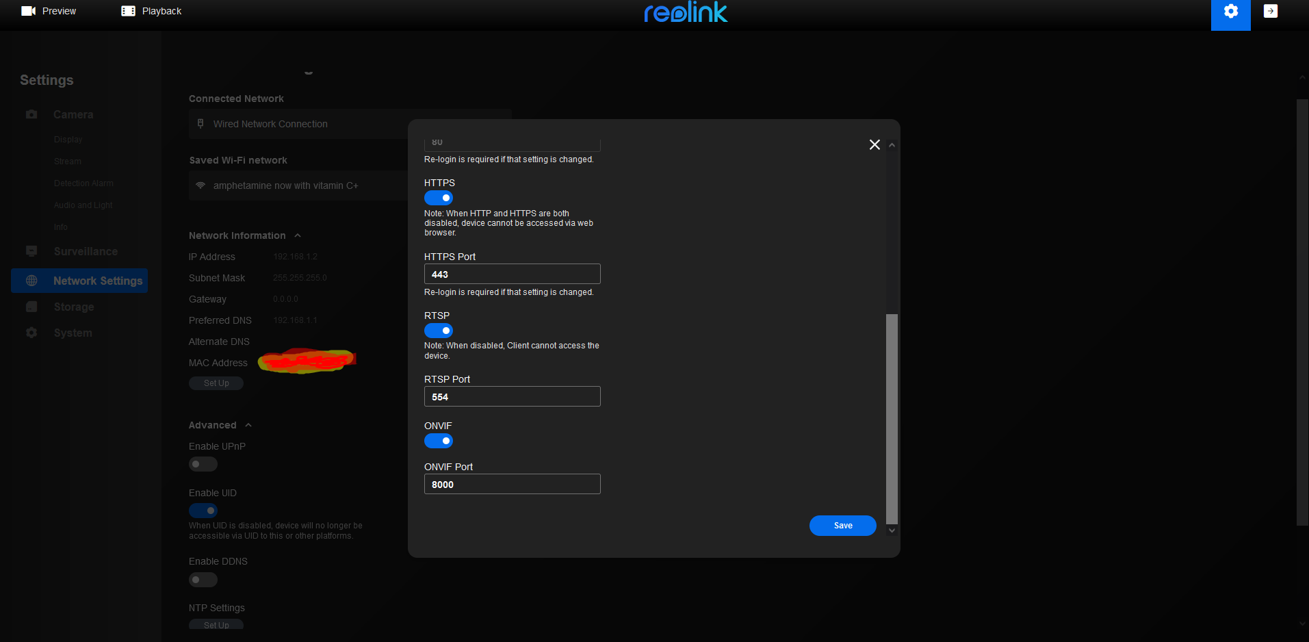Open the Preview camera view icon

28,10
